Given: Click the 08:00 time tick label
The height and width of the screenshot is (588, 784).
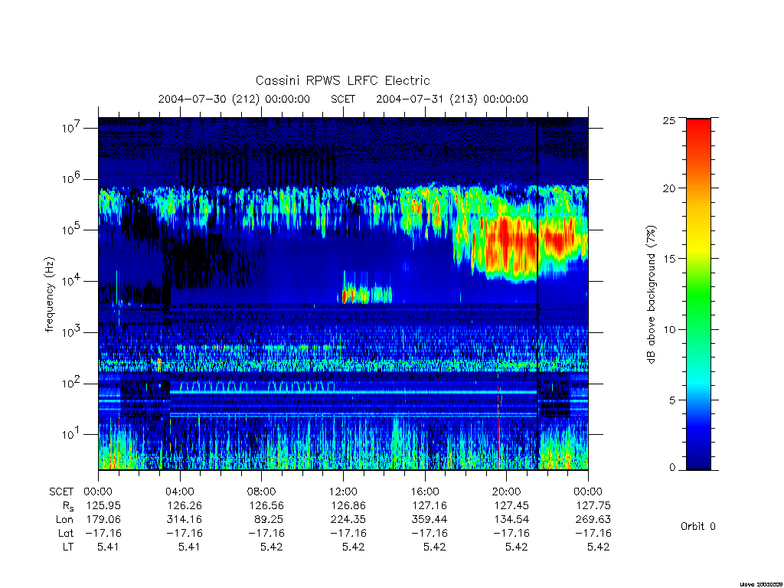Looking at the screenshot, I should [x=262, y=492].
